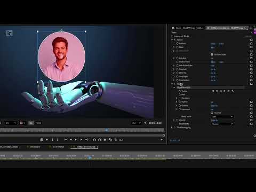
Task: Select the Mask (1) row
Action: (209, 87)
